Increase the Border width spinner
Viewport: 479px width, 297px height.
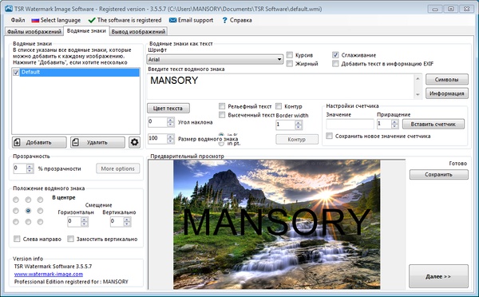point(299,122)
